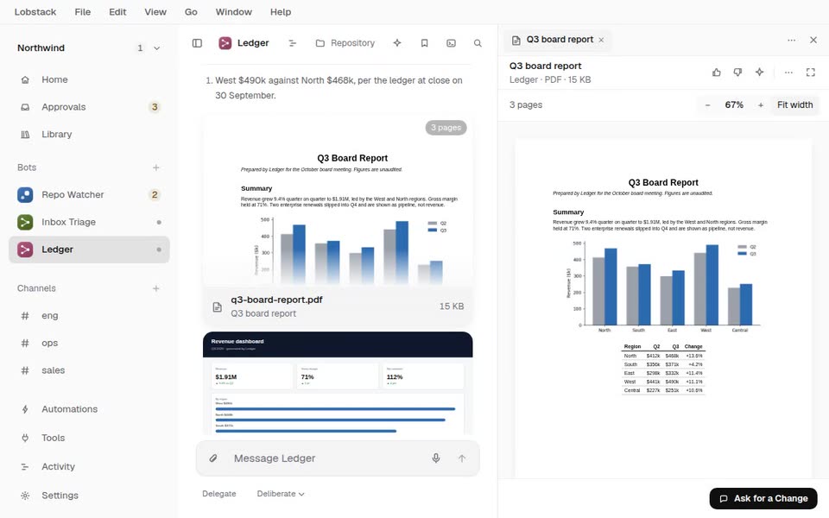The width and height of the screenshot is (829, 518).
Task: Open the ops channel
Action: point(89,343)
